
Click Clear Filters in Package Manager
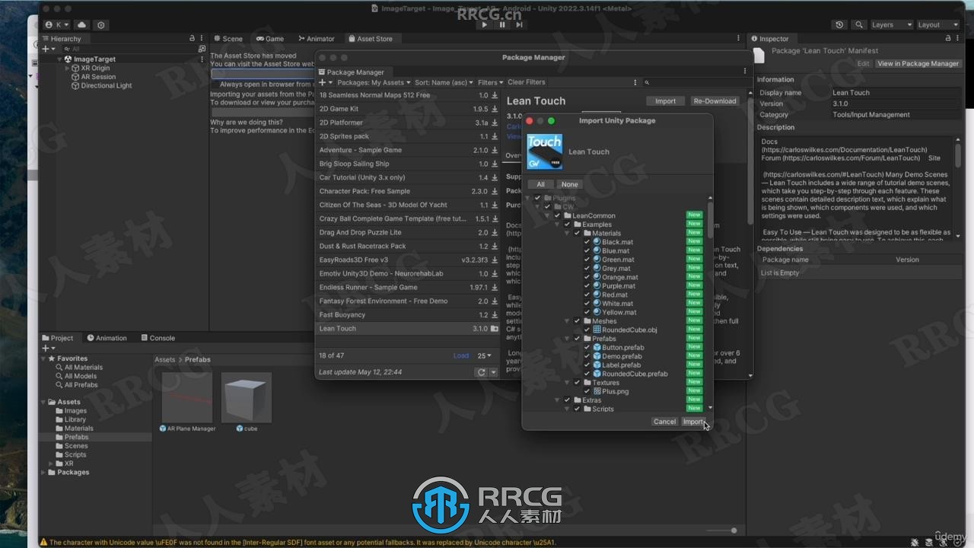(x=527, y=82)
